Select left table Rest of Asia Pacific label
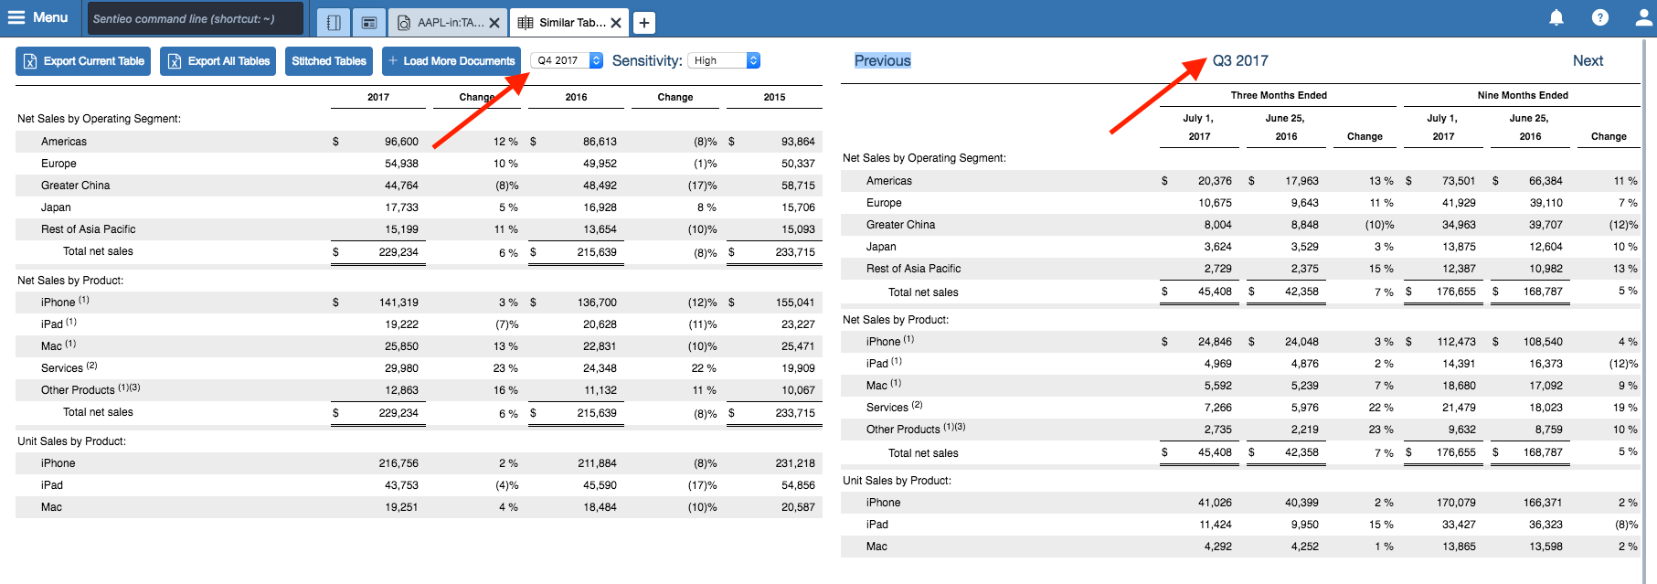Viewport: 1657px width, 584px height. click(88, 229)
